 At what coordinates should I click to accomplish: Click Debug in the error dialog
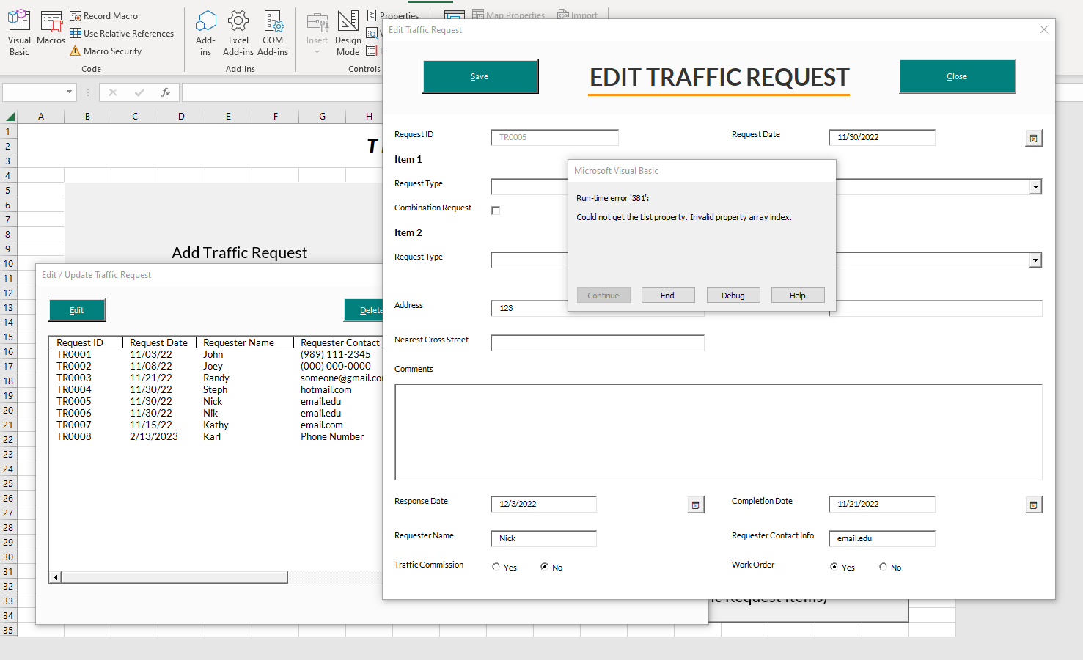click(733, 295)
